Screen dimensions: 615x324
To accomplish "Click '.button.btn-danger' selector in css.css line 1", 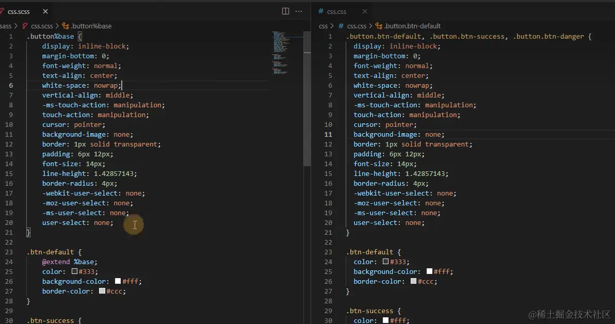I will [548, 36].
